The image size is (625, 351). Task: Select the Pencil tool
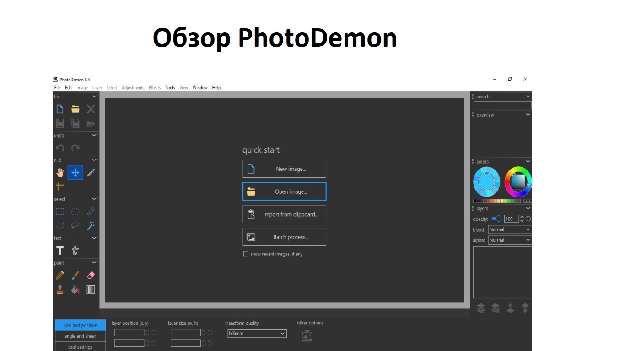(x=60, y=275)
